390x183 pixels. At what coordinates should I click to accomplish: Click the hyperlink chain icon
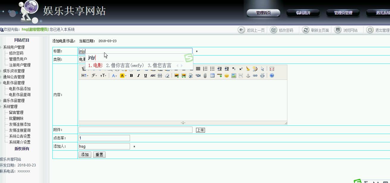255,76
